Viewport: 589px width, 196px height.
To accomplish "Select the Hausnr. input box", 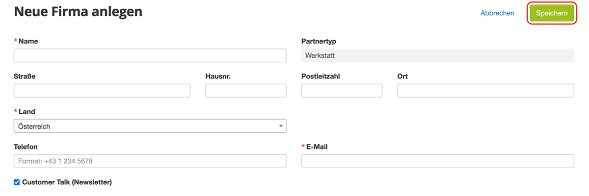I will [245, 91].
